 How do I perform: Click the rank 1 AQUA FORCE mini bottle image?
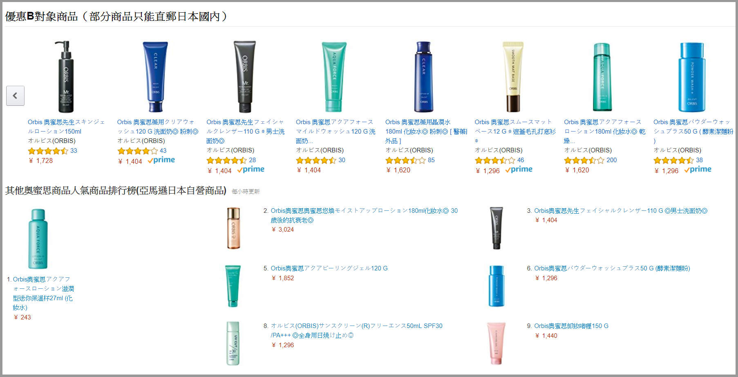click(38, 239)
